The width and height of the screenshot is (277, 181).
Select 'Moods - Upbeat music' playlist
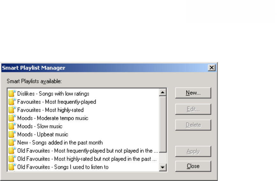[43, 134]
